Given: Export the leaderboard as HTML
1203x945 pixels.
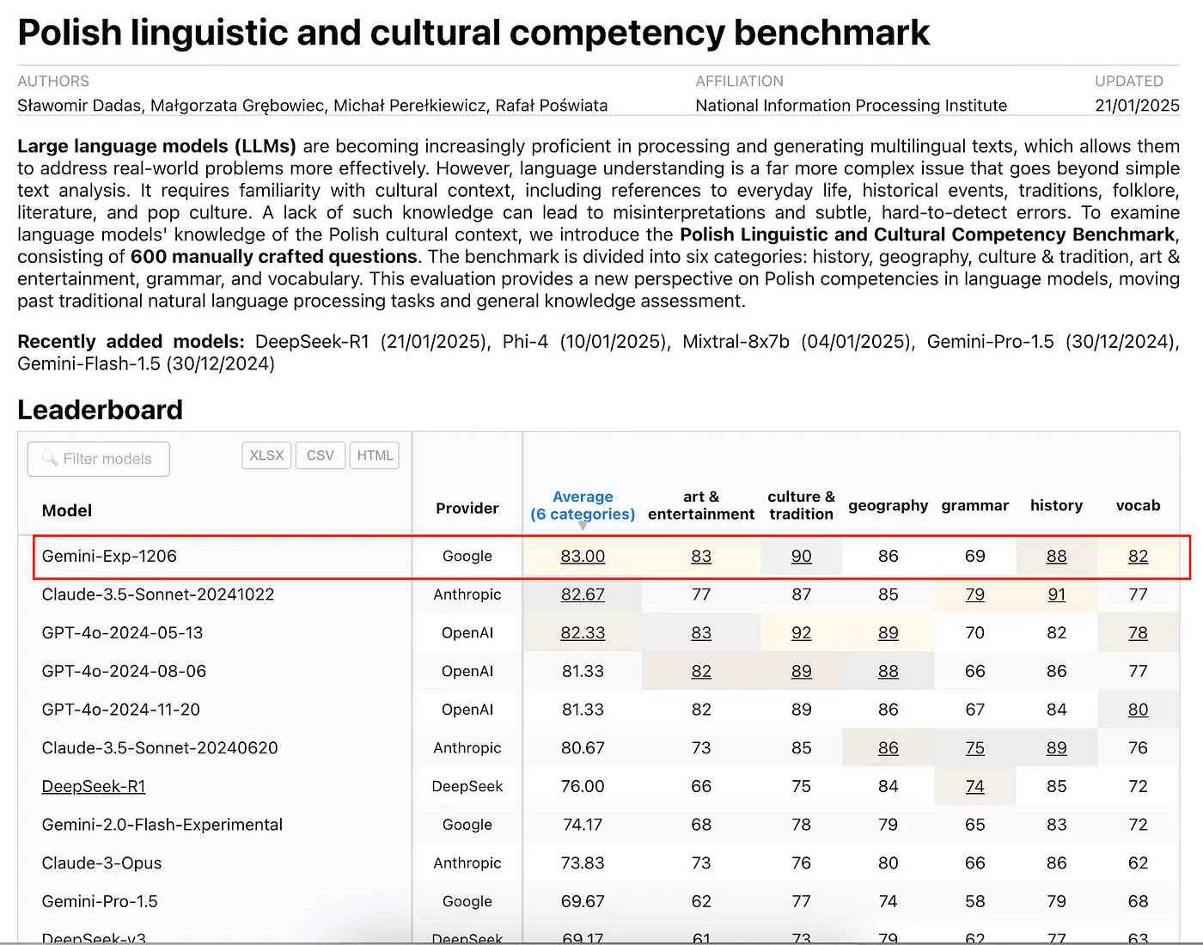Looking at the screenshot, I should point(375,455).
